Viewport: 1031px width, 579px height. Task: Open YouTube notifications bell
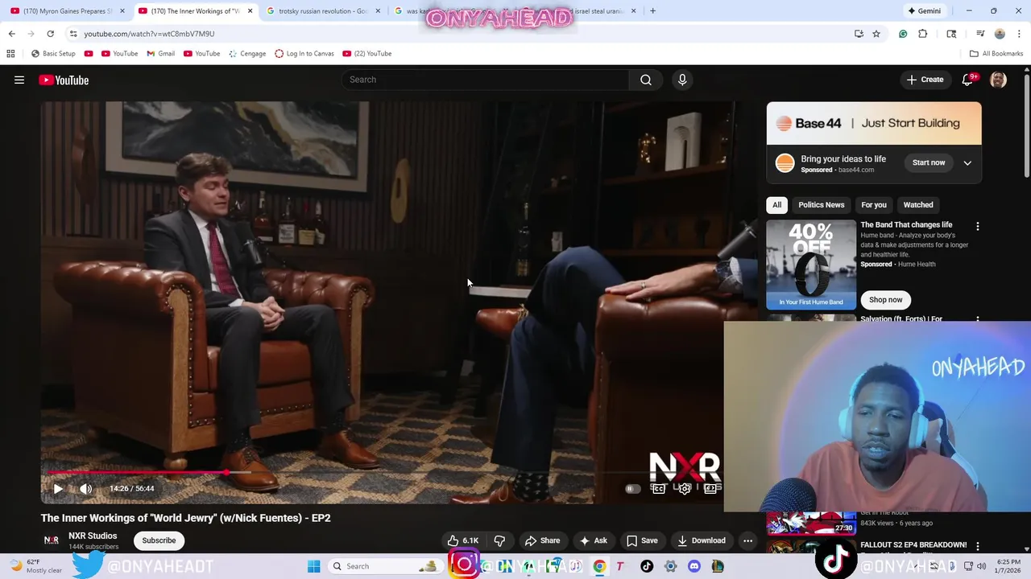(x=967, y=80)
